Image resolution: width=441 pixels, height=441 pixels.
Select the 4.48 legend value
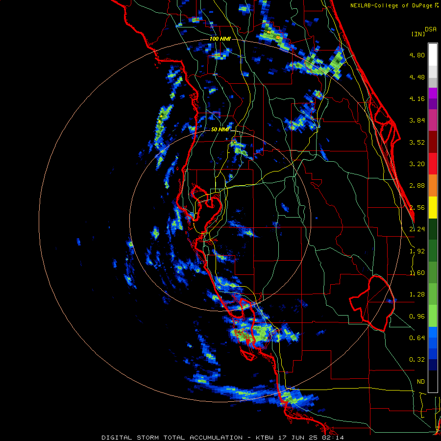tap(417, 77)
